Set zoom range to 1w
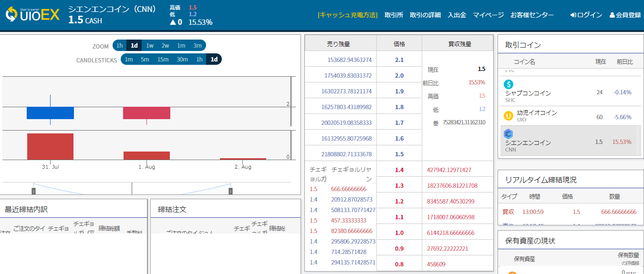This screenshot has width=644, height=274. click(150, 46)
